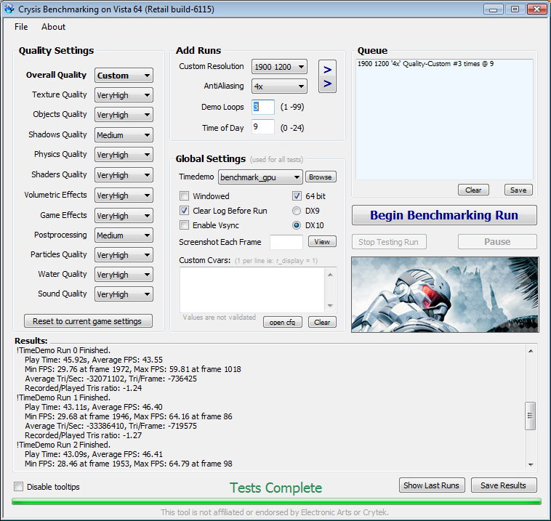Click the Custom Cvars scroll down arrow

coord(330,306)
